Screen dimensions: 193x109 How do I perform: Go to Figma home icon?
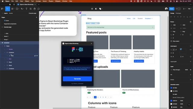(10, 5)
